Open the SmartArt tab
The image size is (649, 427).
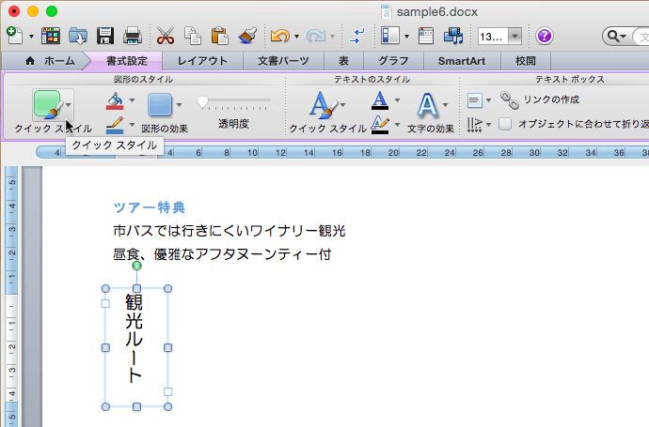click(462, 61)
